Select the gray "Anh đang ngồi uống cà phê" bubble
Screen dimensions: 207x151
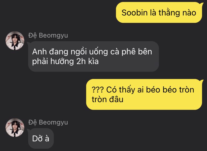click(x=93, y=57)
